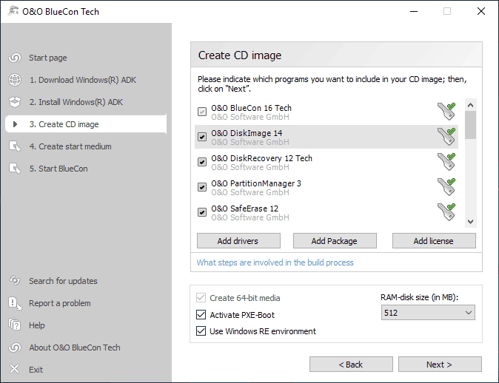Click license key icon for O&O BlueCon 16 Tech

tap(446, 112)
